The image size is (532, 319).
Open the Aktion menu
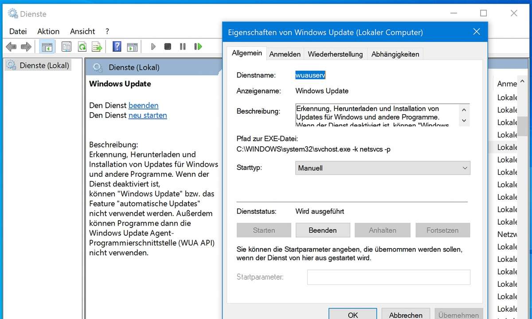48,31
